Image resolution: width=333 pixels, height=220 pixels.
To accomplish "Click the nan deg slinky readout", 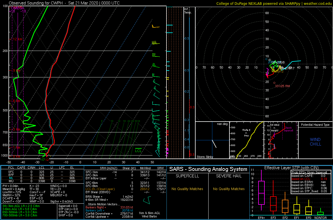I will coord(223,124).
